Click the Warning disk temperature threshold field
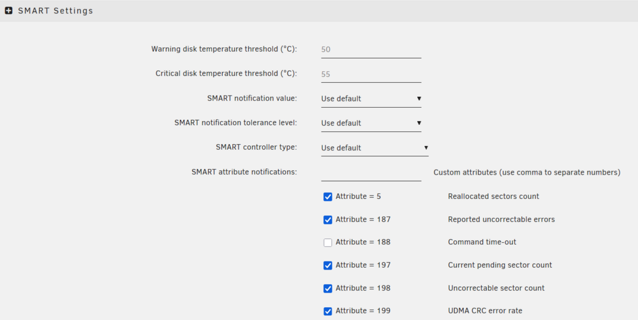638x320 pixels. click(371, 50)
